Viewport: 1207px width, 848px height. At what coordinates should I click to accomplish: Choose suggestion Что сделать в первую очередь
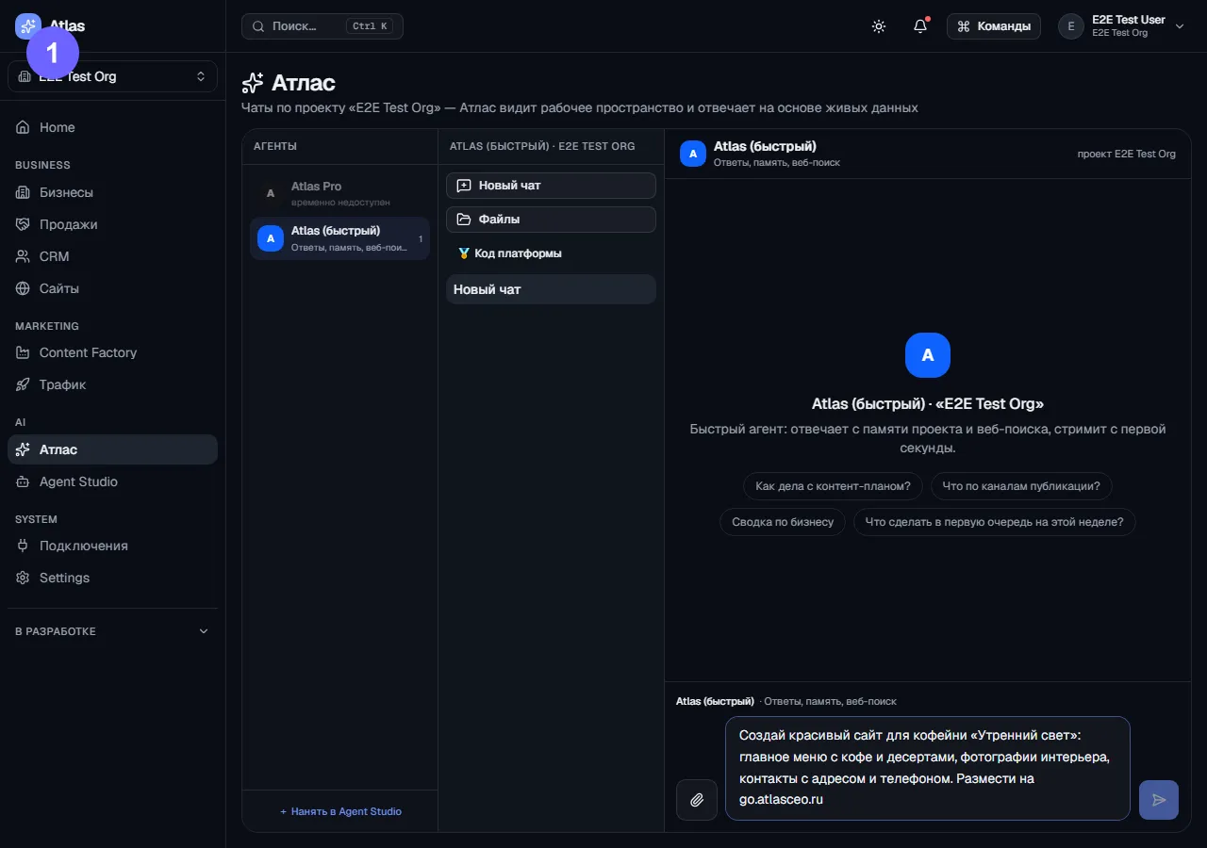click(994, 522)
